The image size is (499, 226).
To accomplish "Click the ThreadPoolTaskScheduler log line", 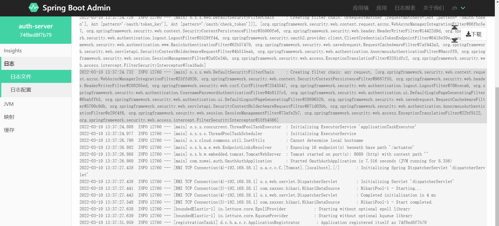I will click(283, 133).
